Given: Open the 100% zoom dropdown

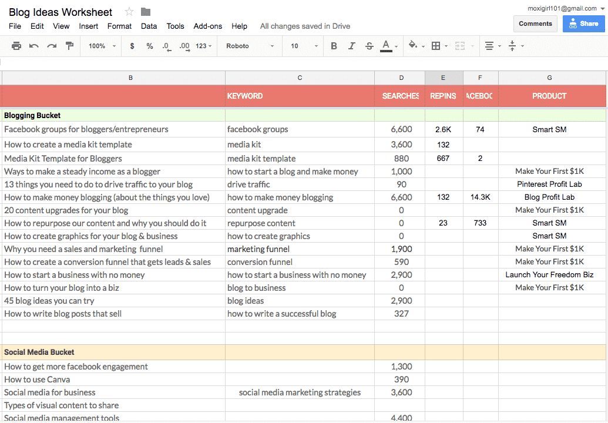Looking at the screenshot, I should (x=102, y=46).
